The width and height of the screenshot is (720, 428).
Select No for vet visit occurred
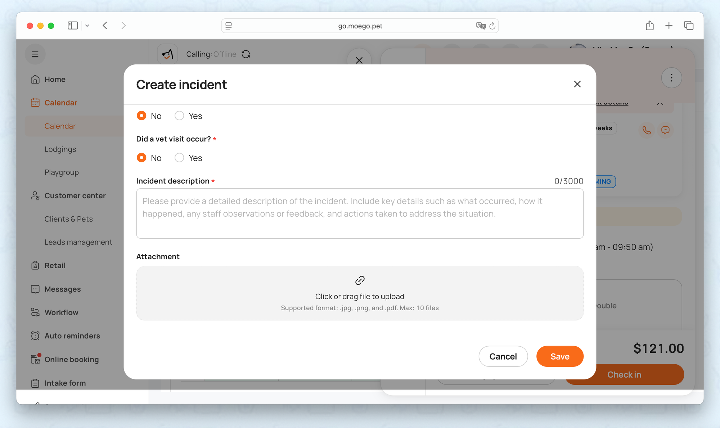point(141,158)
